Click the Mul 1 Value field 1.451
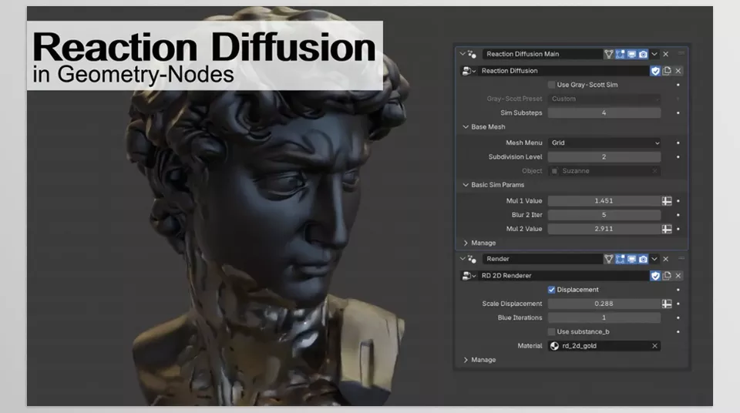This screenshot has height=413, width=740. coord(604,201)
